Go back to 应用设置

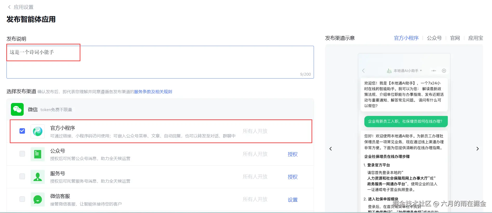pyautogui.click(x=10, y=7)
